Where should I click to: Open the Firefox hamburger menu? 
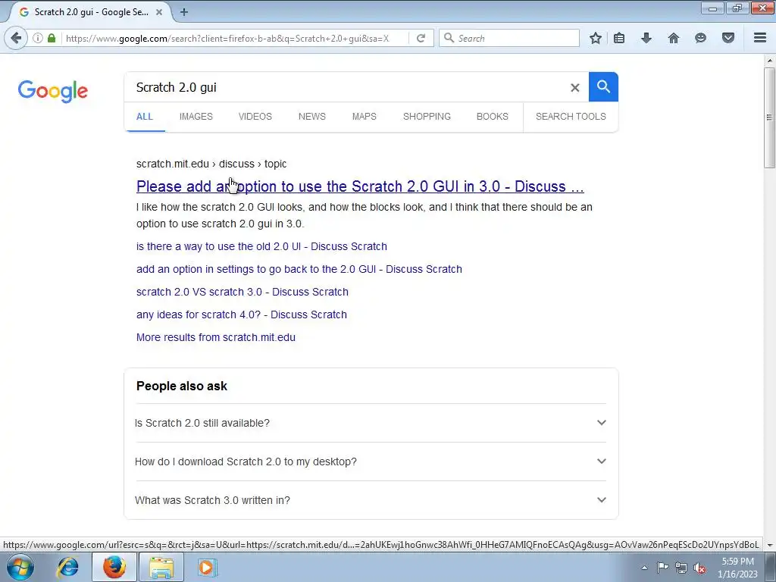coord(760,38)
